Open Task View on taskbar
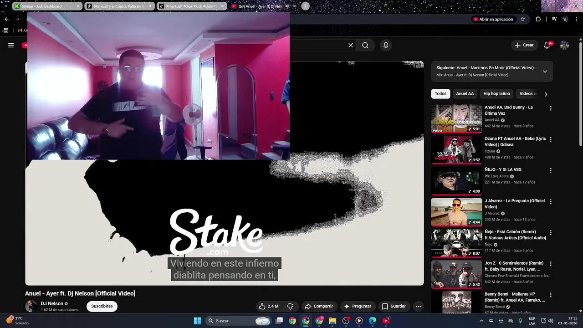 click(279, 321)
